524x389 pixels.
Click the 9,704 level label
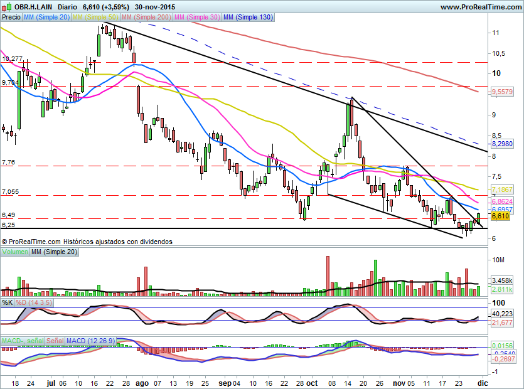[x=11, y=82]
